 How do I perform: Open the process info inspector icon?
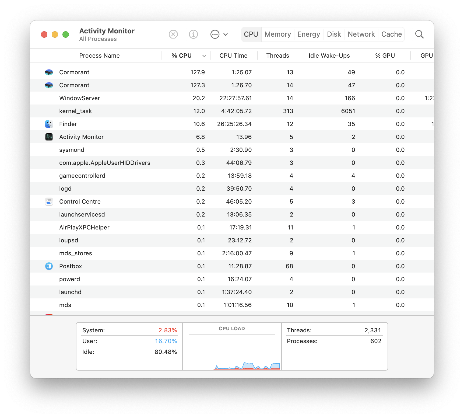click(193, 34)
